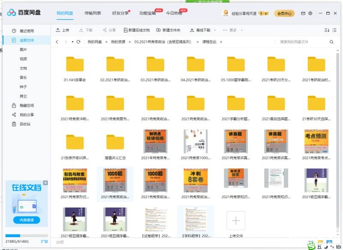Image resolution: width=343 pixels, height=250 pixels.
Task: Go back with the left arrow
Action: click(x=57, y=42)
